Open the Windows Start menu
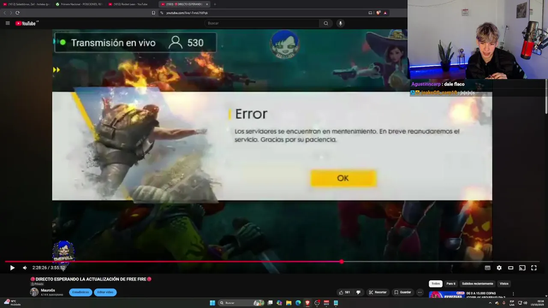This screenshot has height=308, width=548. (212, 303)
